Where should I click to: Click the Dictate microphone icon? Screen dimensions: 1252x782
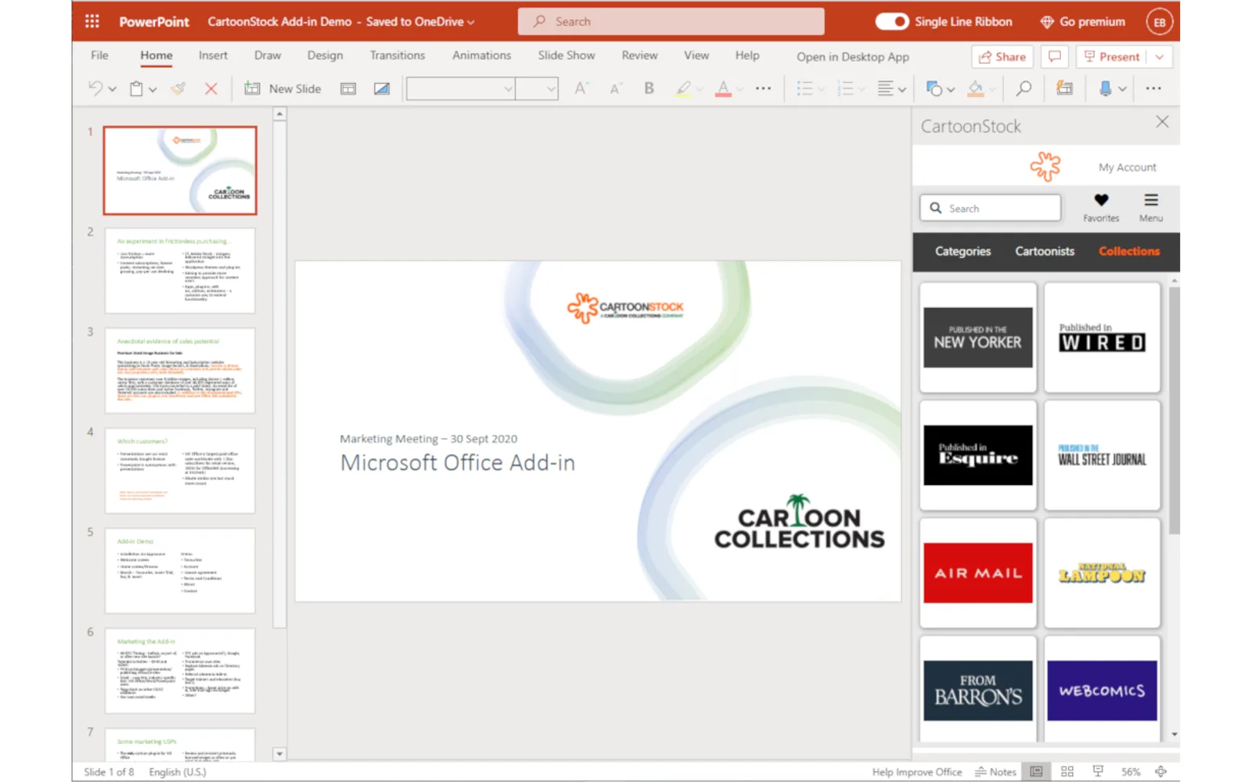click(1105, 88)
